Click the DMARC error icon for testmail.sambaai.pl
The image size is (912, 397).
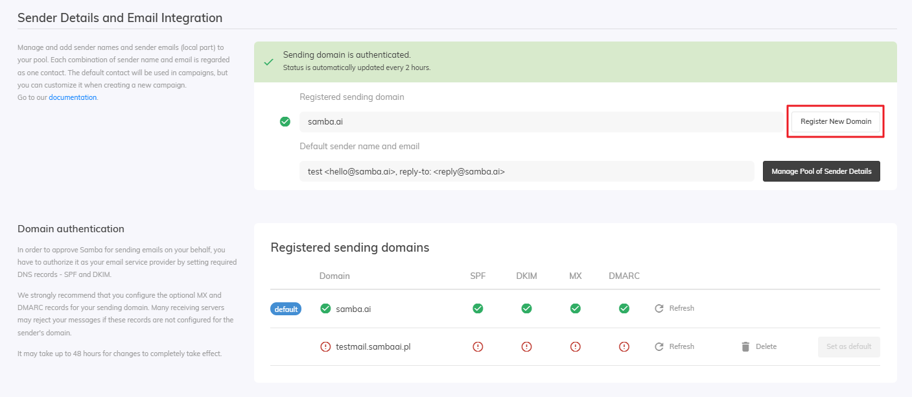(624, 346)
